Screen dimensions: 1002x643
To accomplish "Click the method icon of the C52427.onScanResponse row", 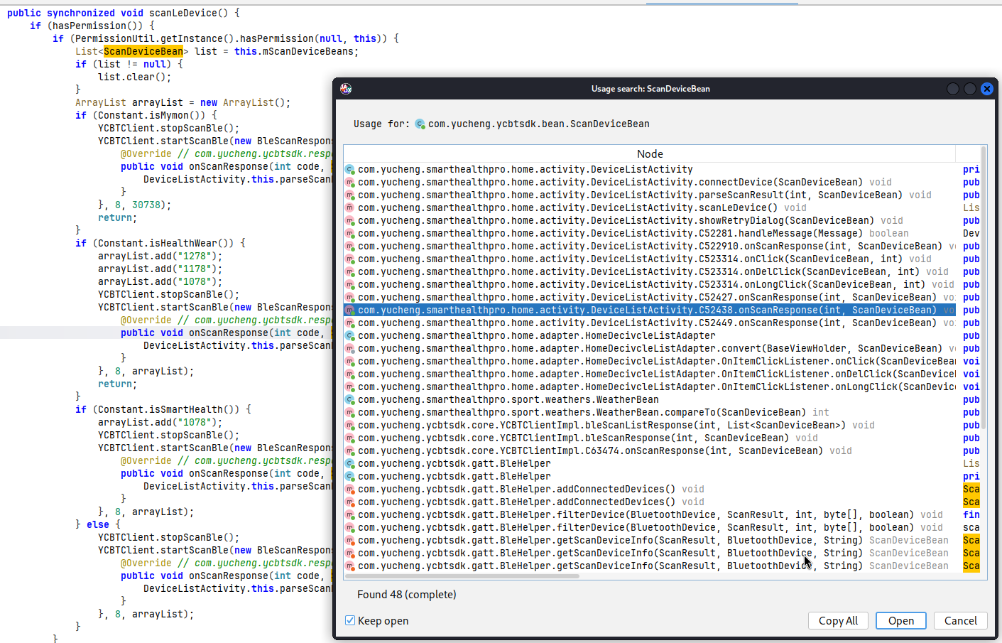I will 350,297.
